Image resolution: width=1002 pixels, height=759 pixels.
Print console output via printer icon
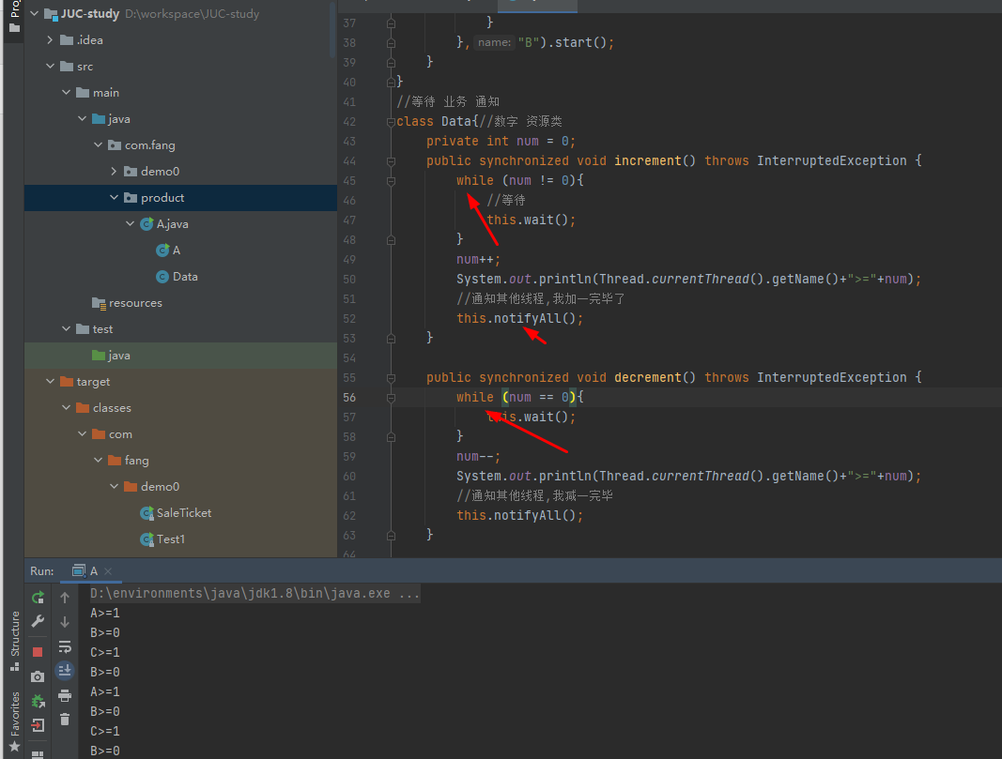pos(65,695)
